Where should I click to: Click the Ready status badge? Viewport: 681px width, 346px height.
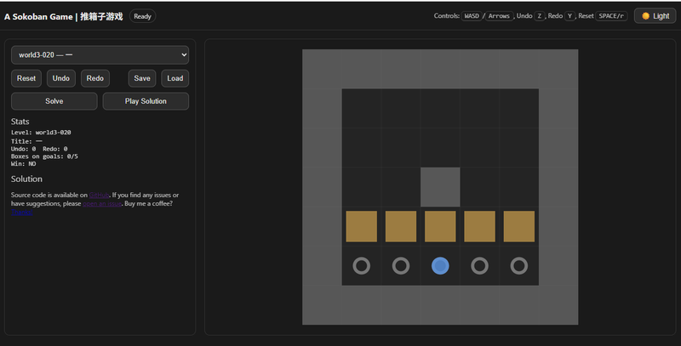(143, 16)
